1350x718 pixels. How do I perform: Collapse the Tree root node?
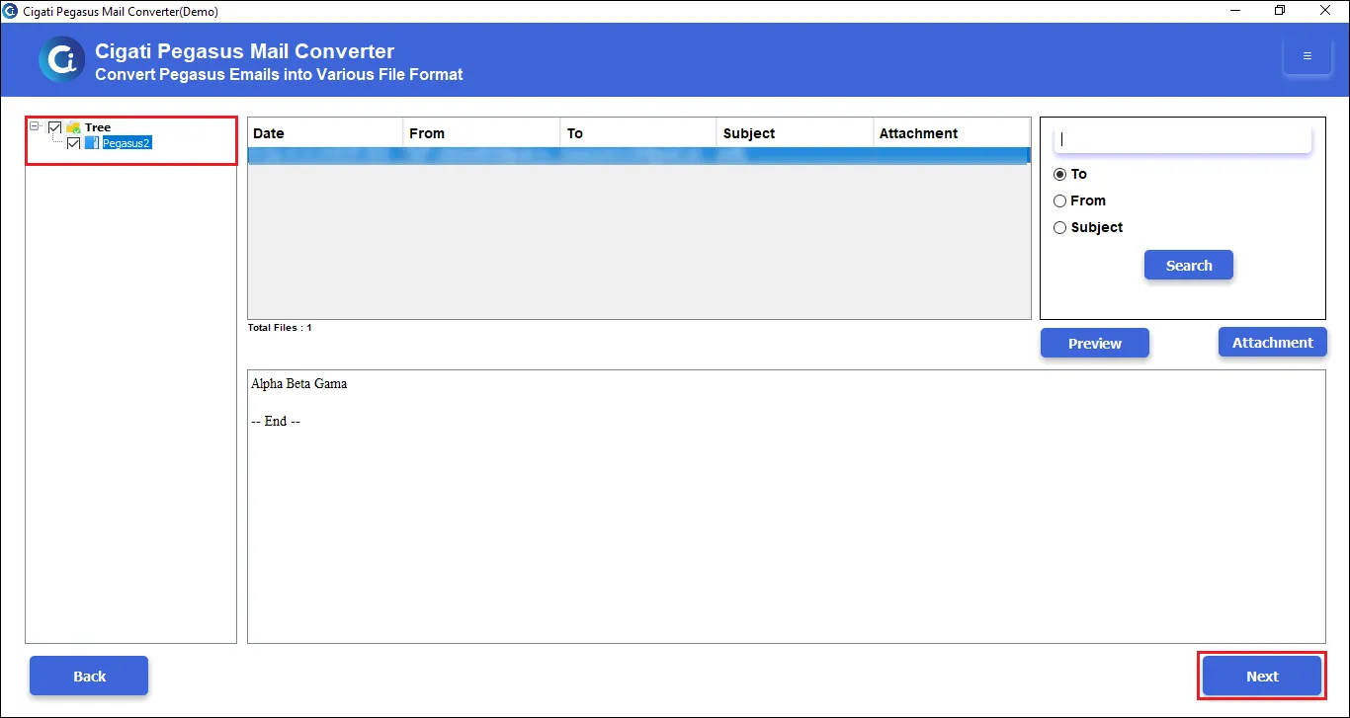click(35, 126)
